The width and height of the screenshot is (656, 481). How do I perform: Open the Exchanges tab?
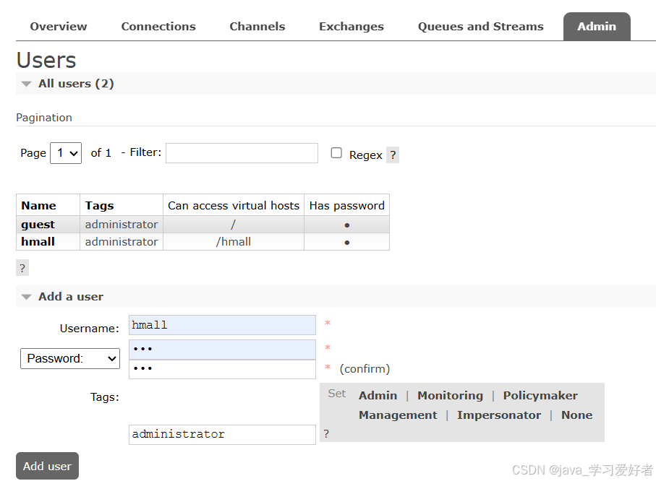[351, 26]
